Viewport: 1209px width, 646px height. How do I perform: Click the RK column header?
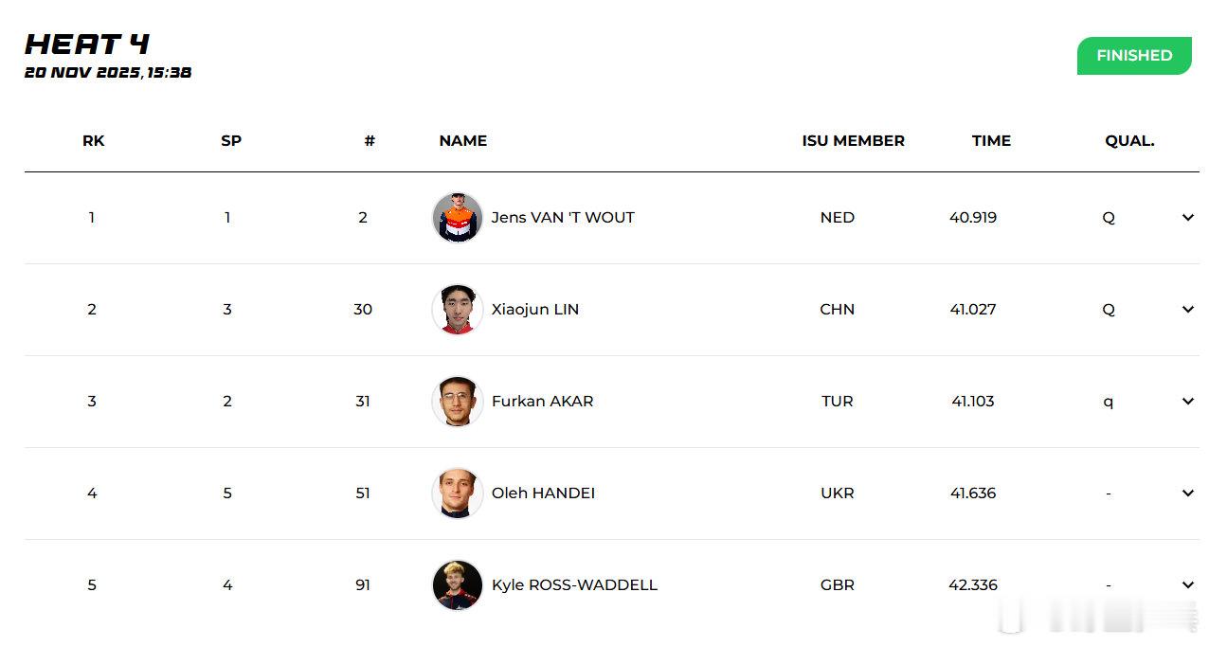[x=93, y=140]
